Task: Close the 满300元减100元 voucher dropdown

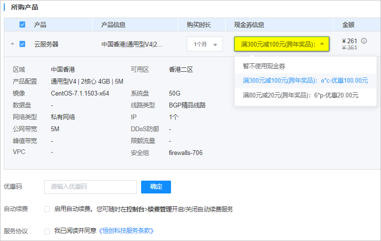Action: (281, 44)
